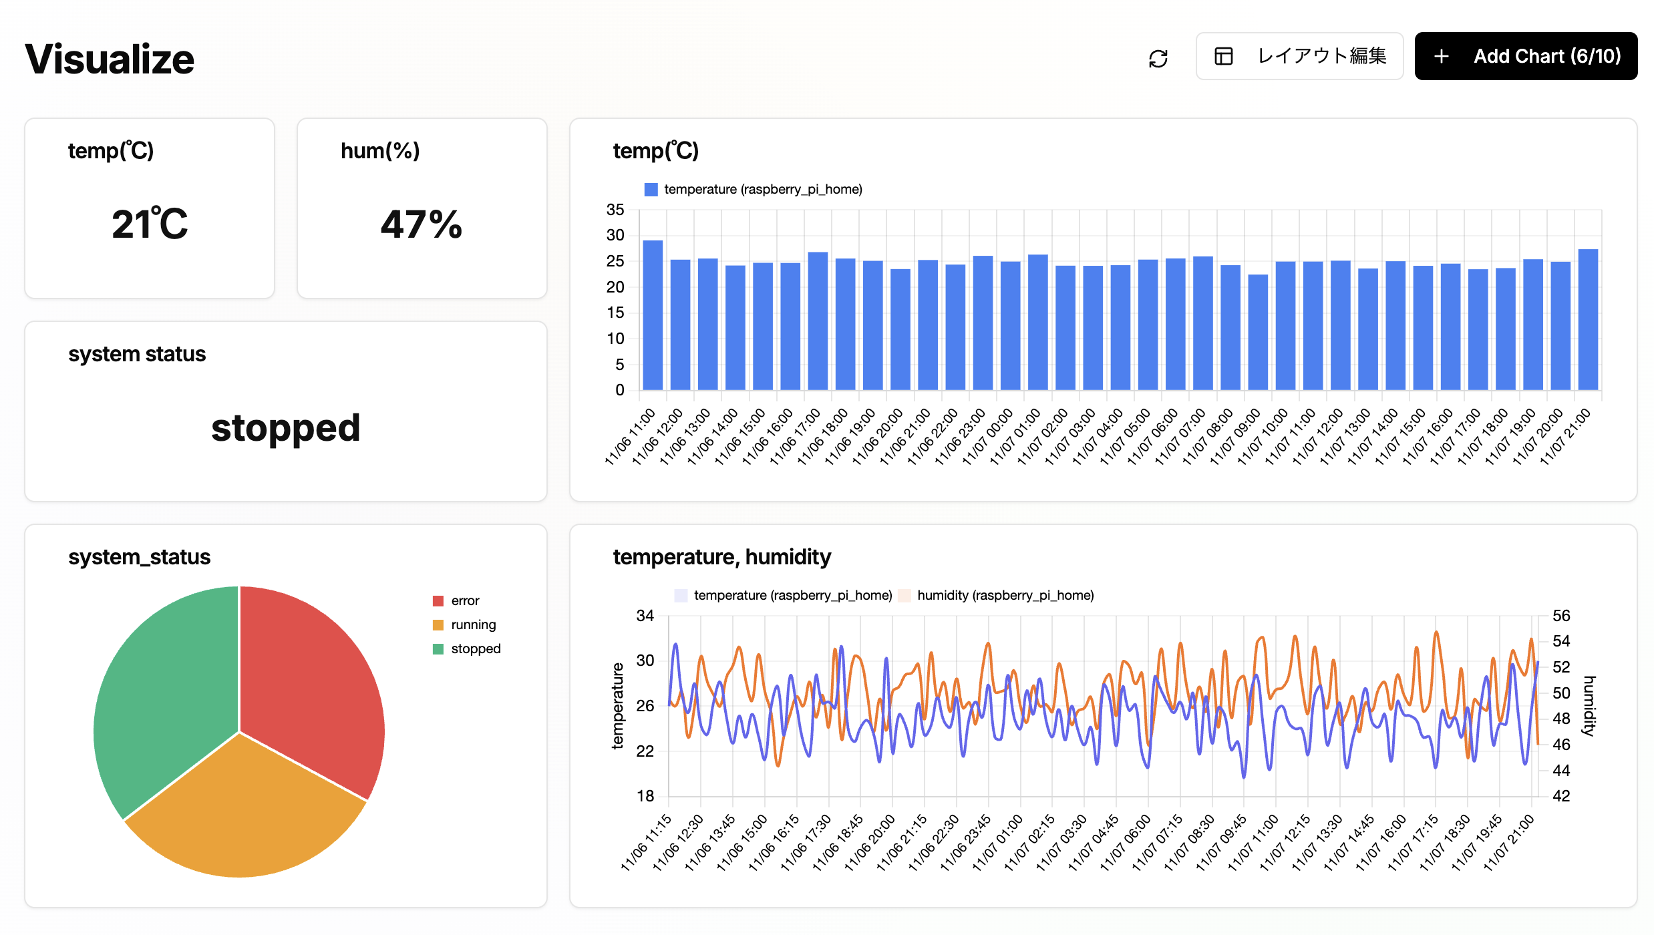Click the red error legend marker in pie chart
Viewport: 1654px width, 935px height.
tap(438, 600)
